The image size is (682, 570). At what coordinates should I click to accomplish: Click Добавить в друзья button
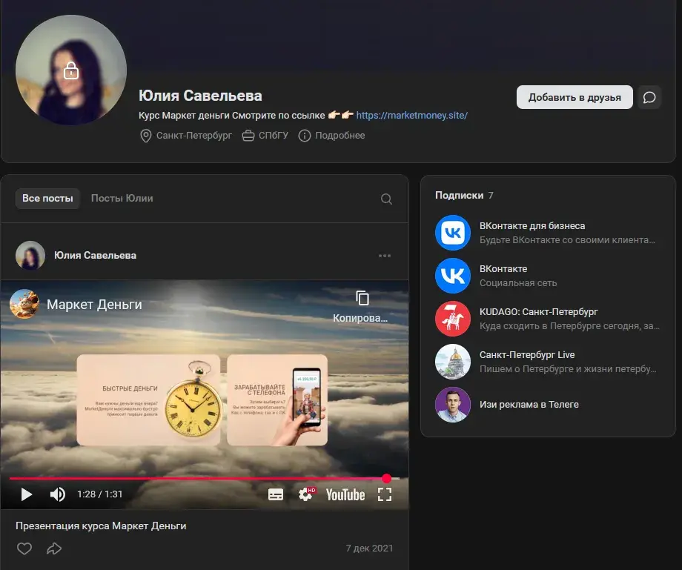(575, 97)
